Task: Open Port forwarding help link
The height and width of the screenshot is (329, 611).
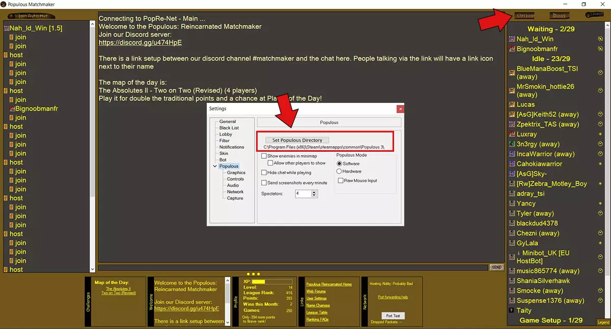Action: tap(393, 297)
